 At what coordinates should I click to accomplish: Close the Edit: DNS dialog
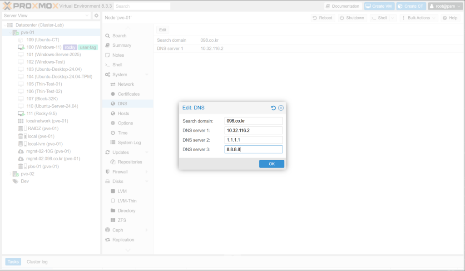tap(281, 108)
